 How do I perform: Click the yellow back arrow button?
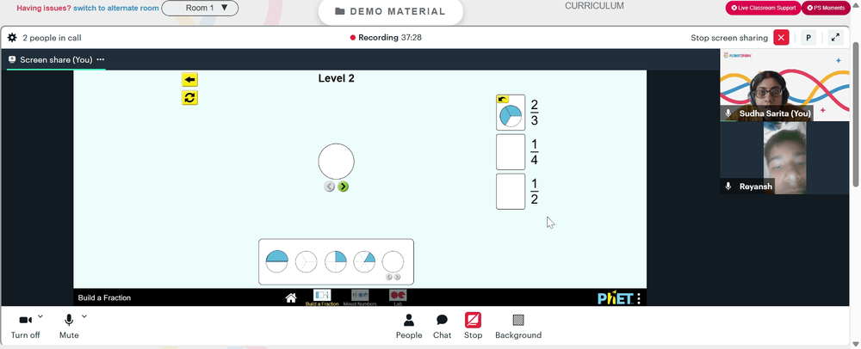point(189,79)
